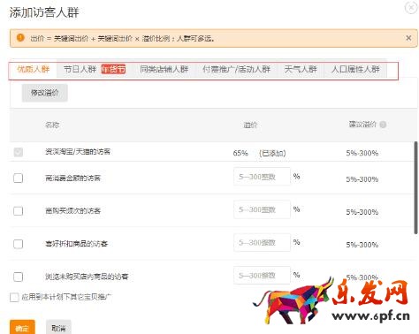Click the help icon next to 建议溢价

point(383,125)
